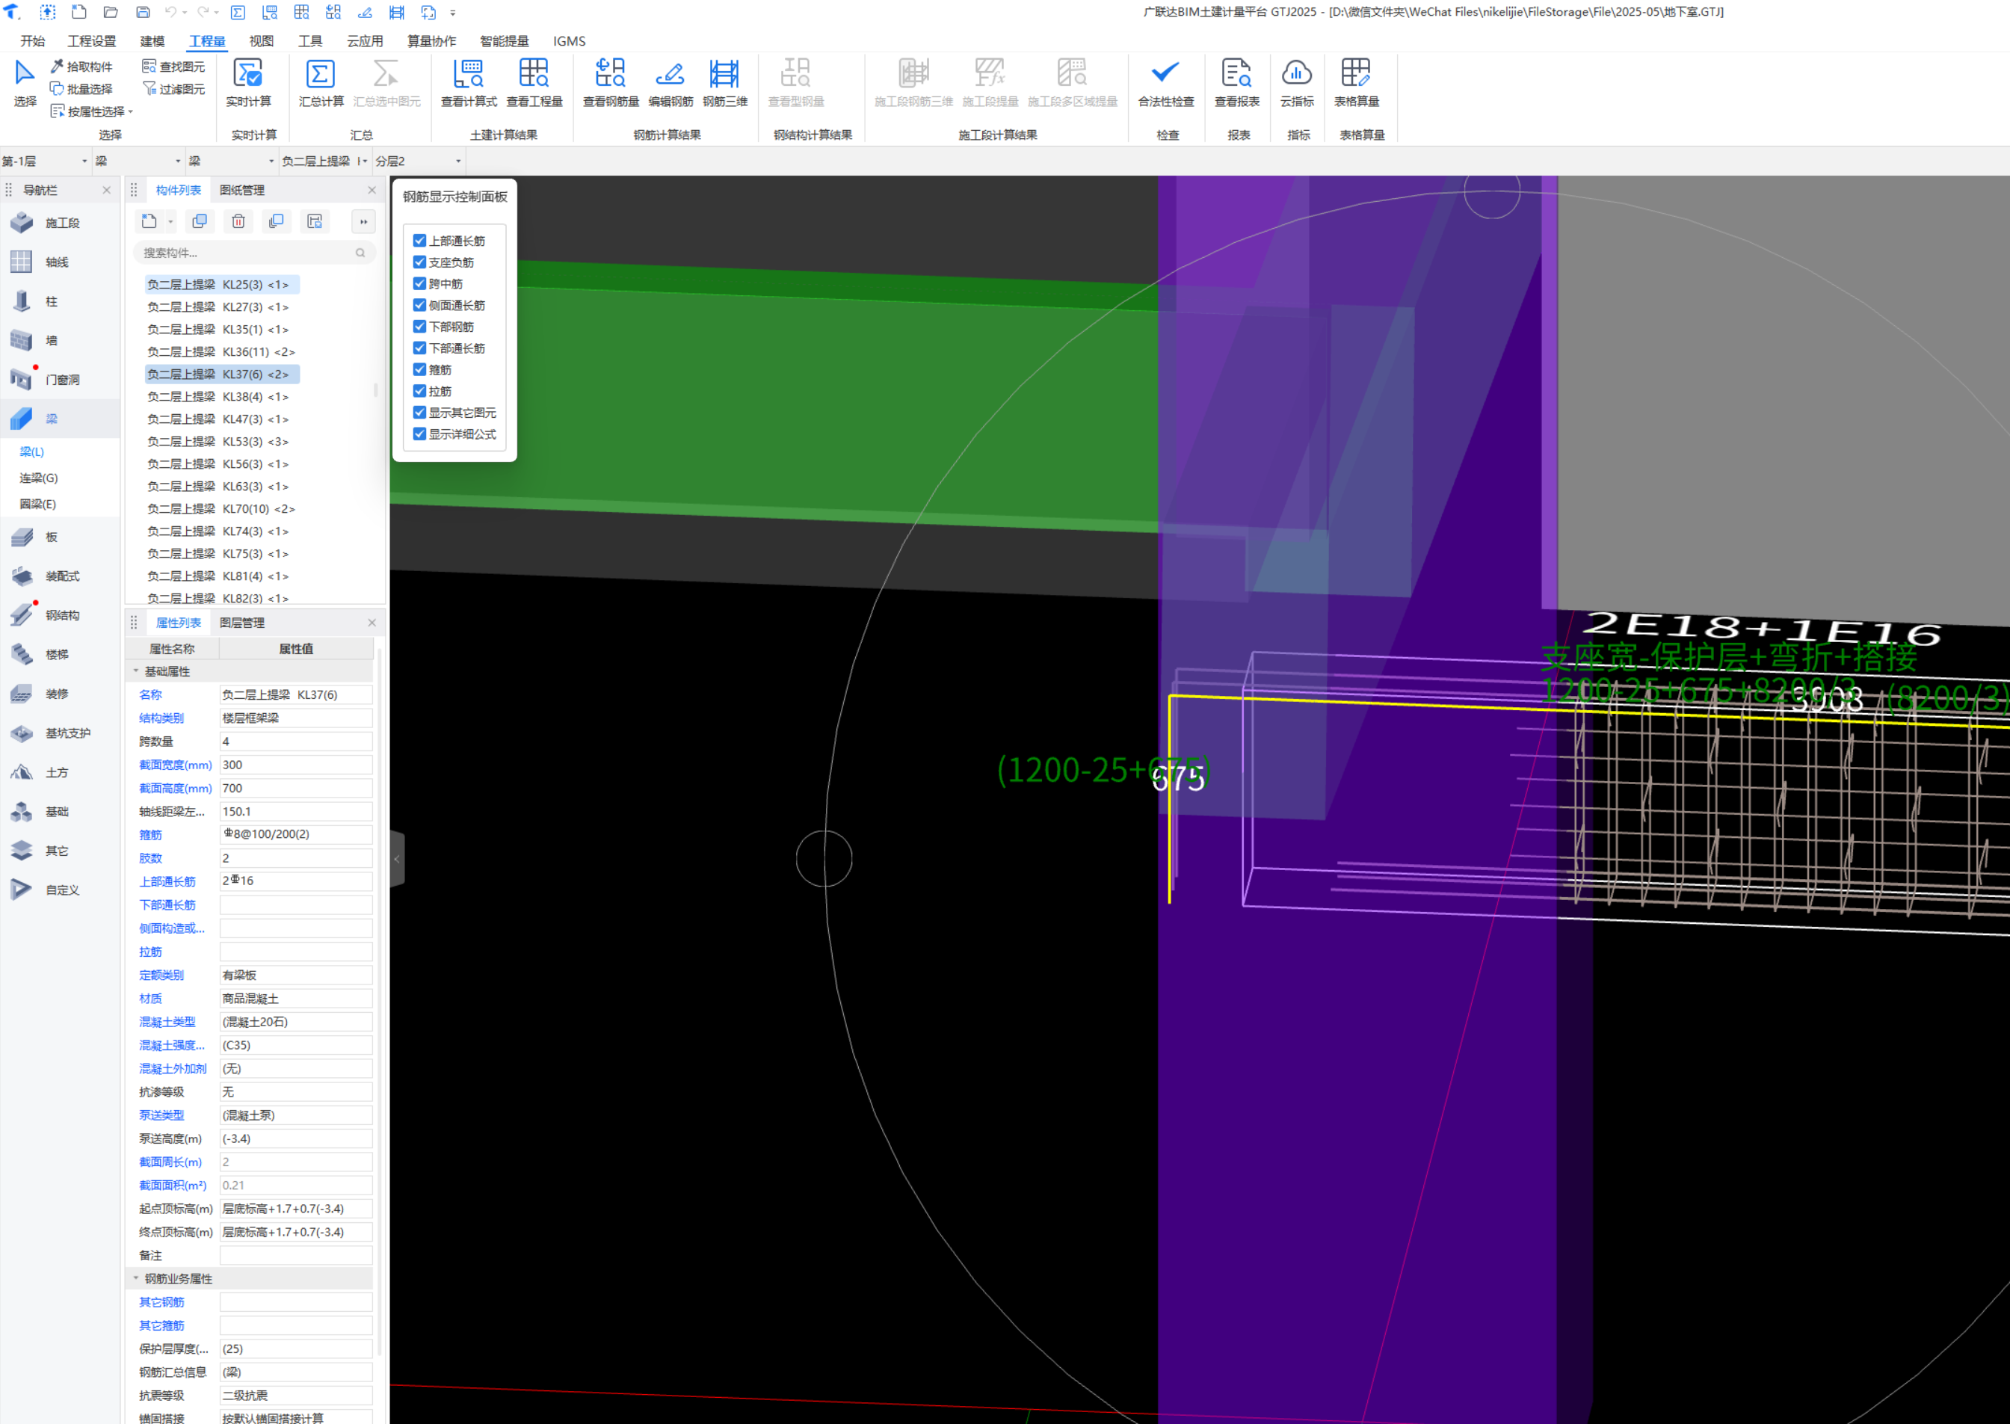Screen dimensions: 2010x1424
Task: Click 查看钢筋量 rebar quantity icon
Action: click(x=611, y=82)
